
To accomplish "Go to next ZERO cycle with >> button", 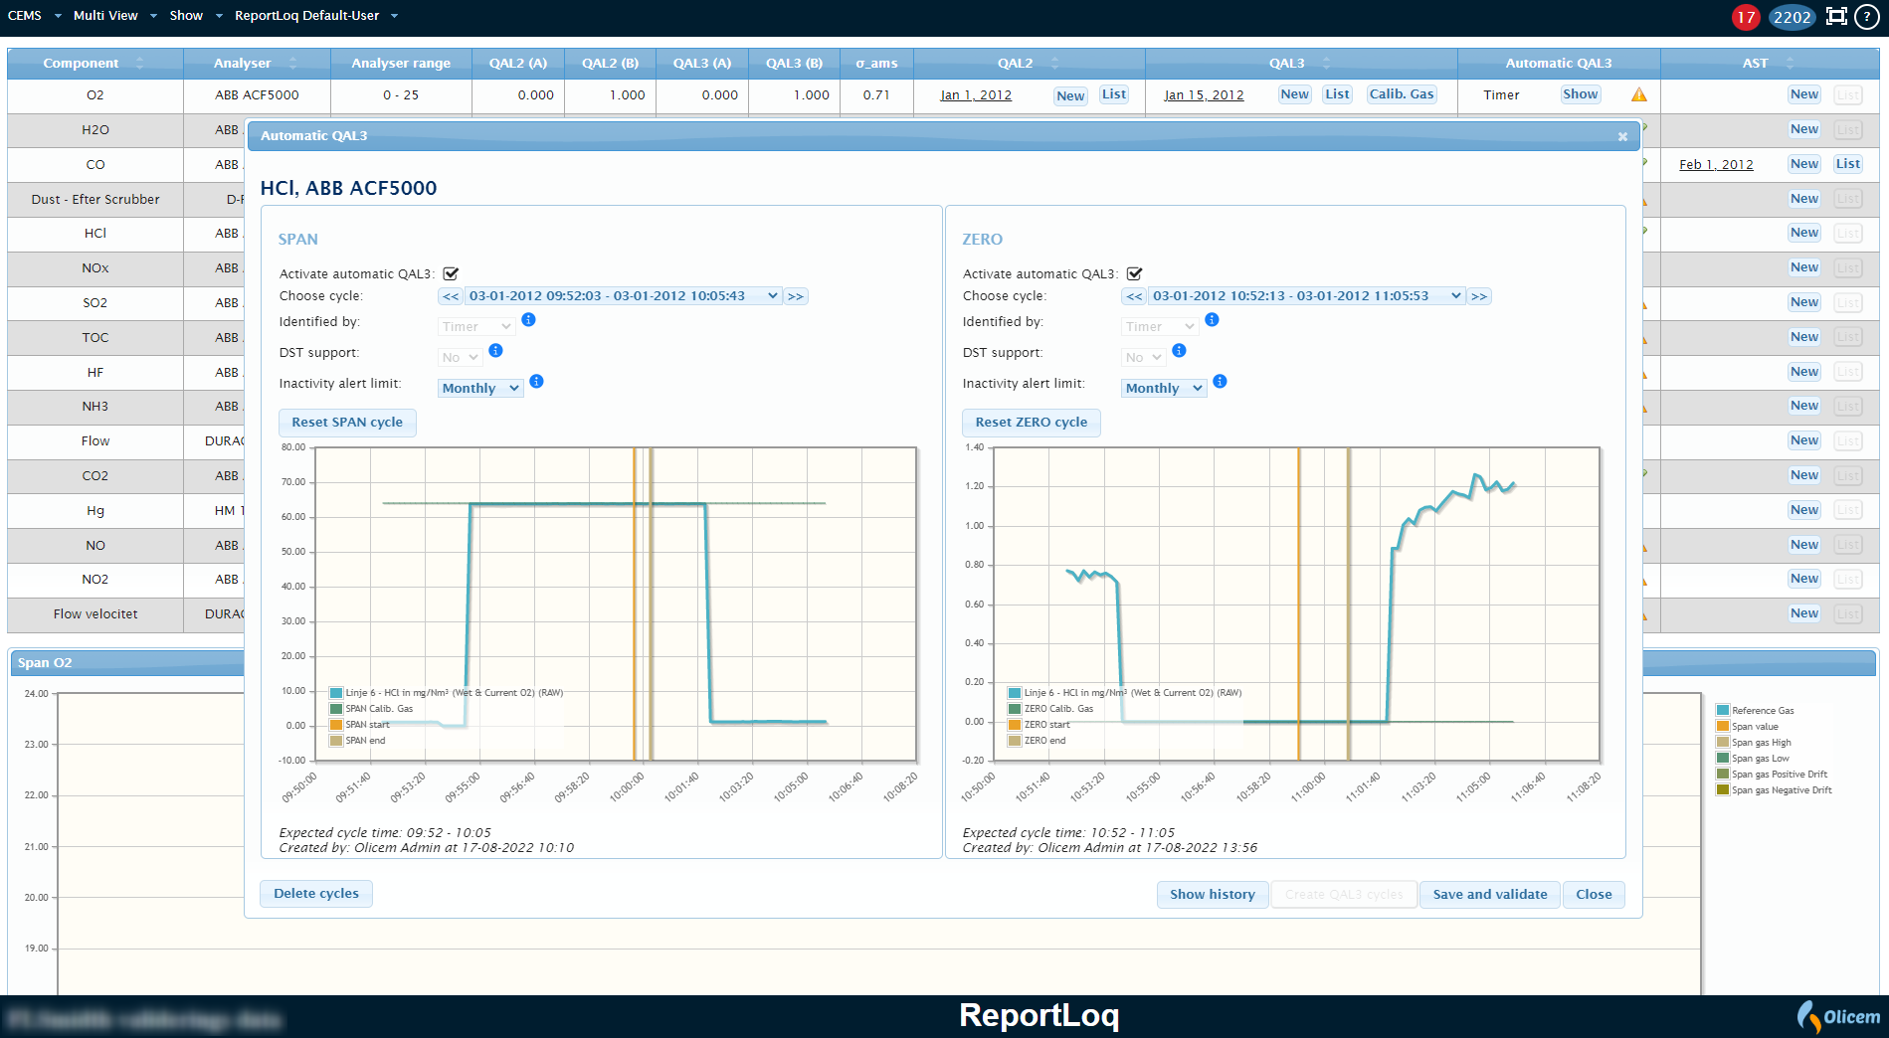I will coord(1479,296).
